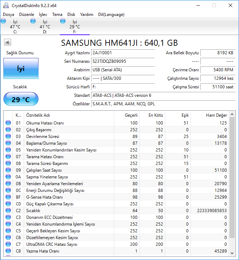The image size is (239, 260).
Task: Click status icon for C2 Sıcaklık row
Action: pyautogui.click(x=8, y=210)
